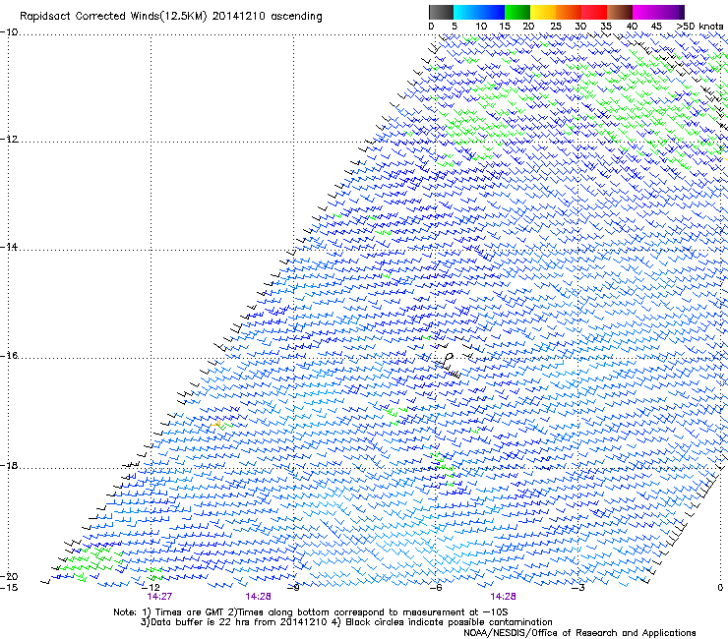Click the blue 10-15 knots legend swatch
This screenshot has width=728, height=639.
[x=492, y=12]
